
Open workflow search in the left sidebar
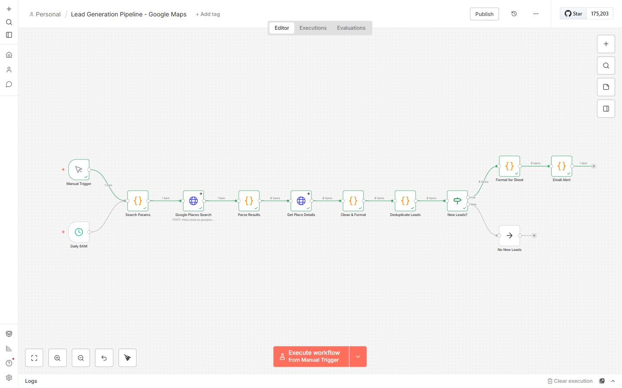click(9, 22)
